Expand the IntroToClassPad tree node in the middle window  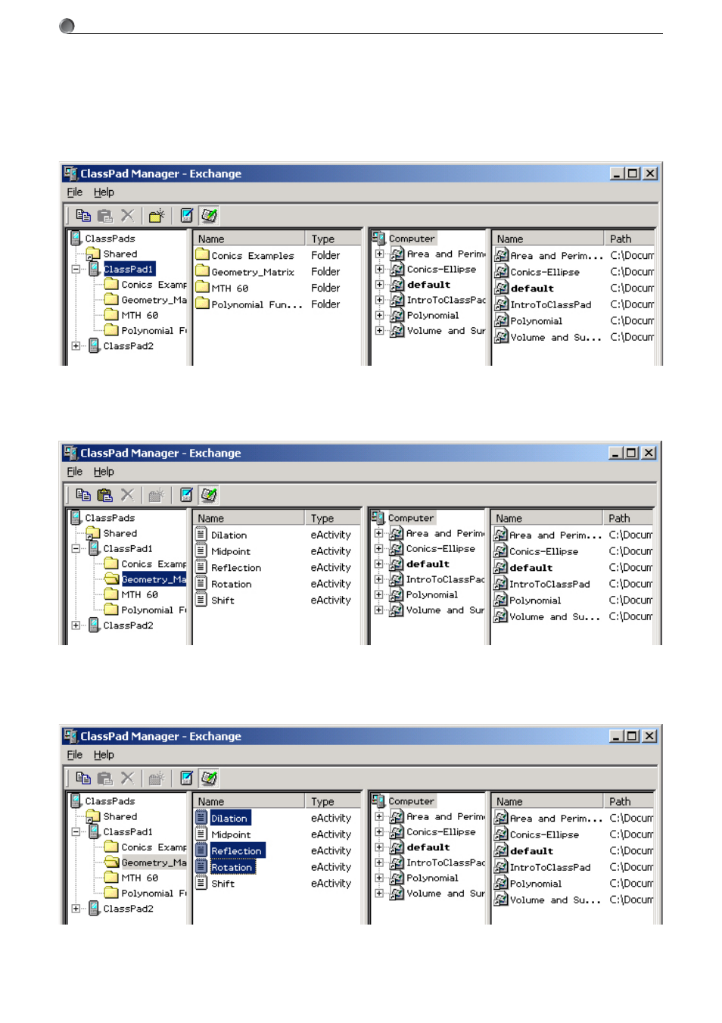coord(378,579)
